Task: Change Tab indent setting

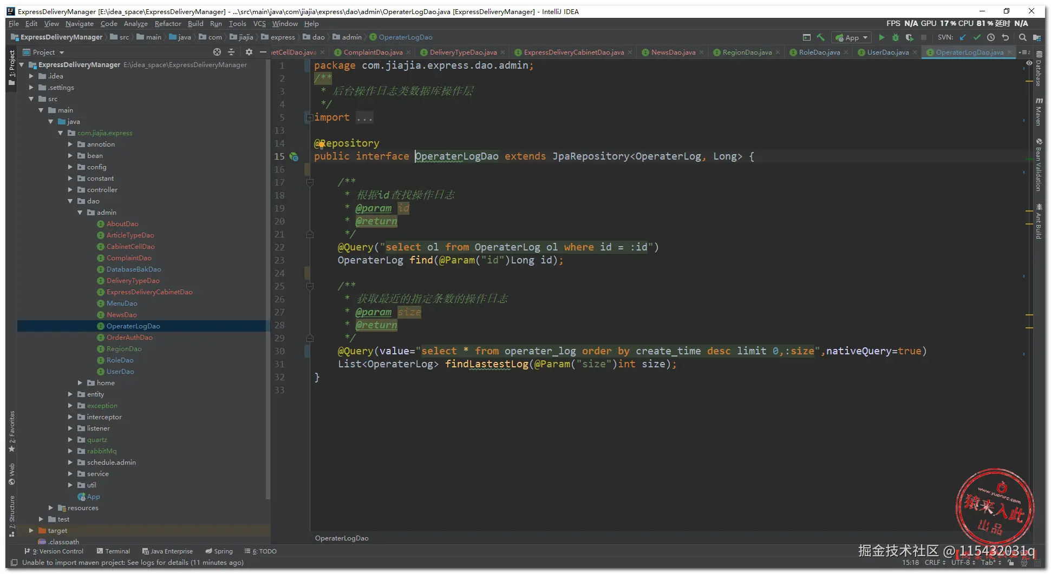Action: point(990,563)
